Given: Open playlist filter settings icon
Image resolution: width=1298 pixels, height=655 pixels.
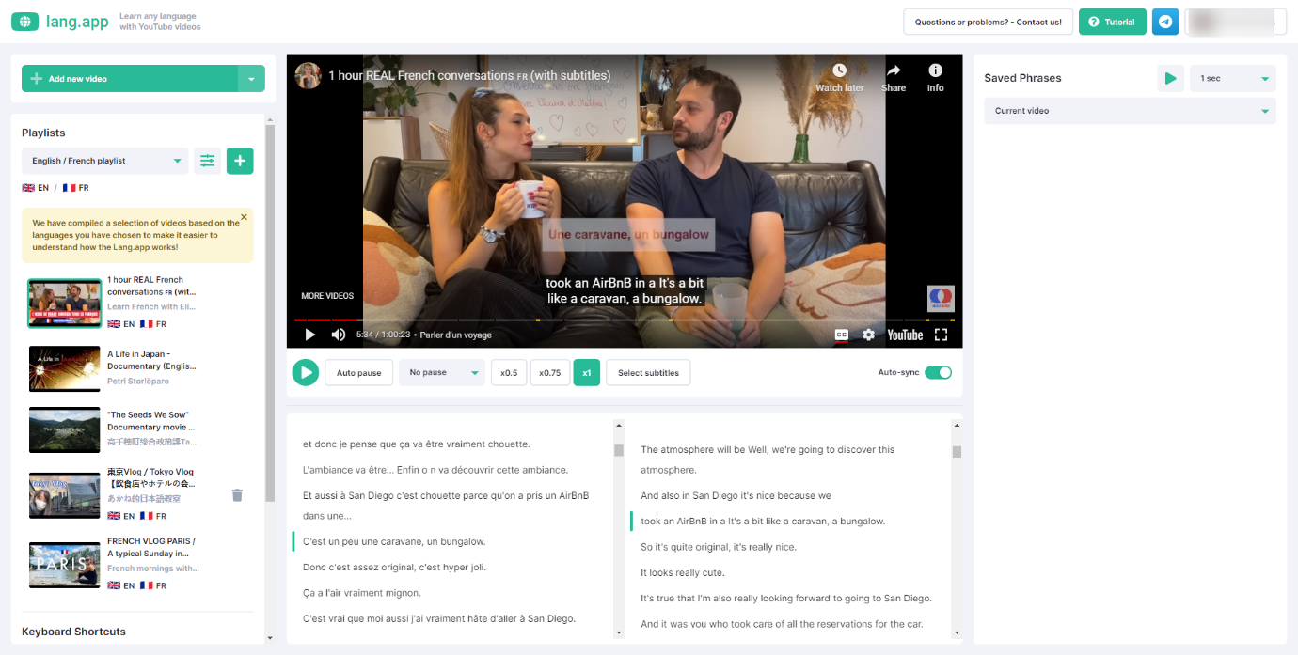Looking at the screenshot, I should [x=208, y=161].
